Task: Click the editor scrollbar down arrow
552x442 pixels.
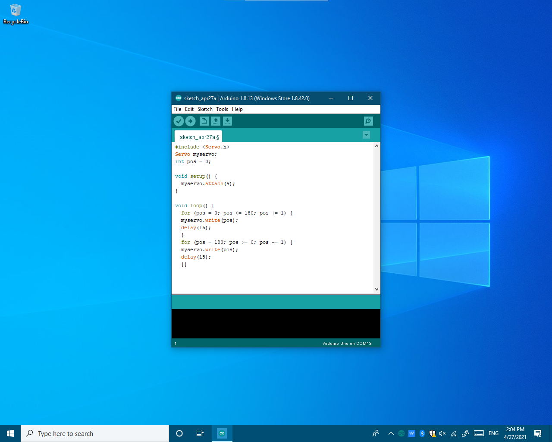Action: coord(376,289)
